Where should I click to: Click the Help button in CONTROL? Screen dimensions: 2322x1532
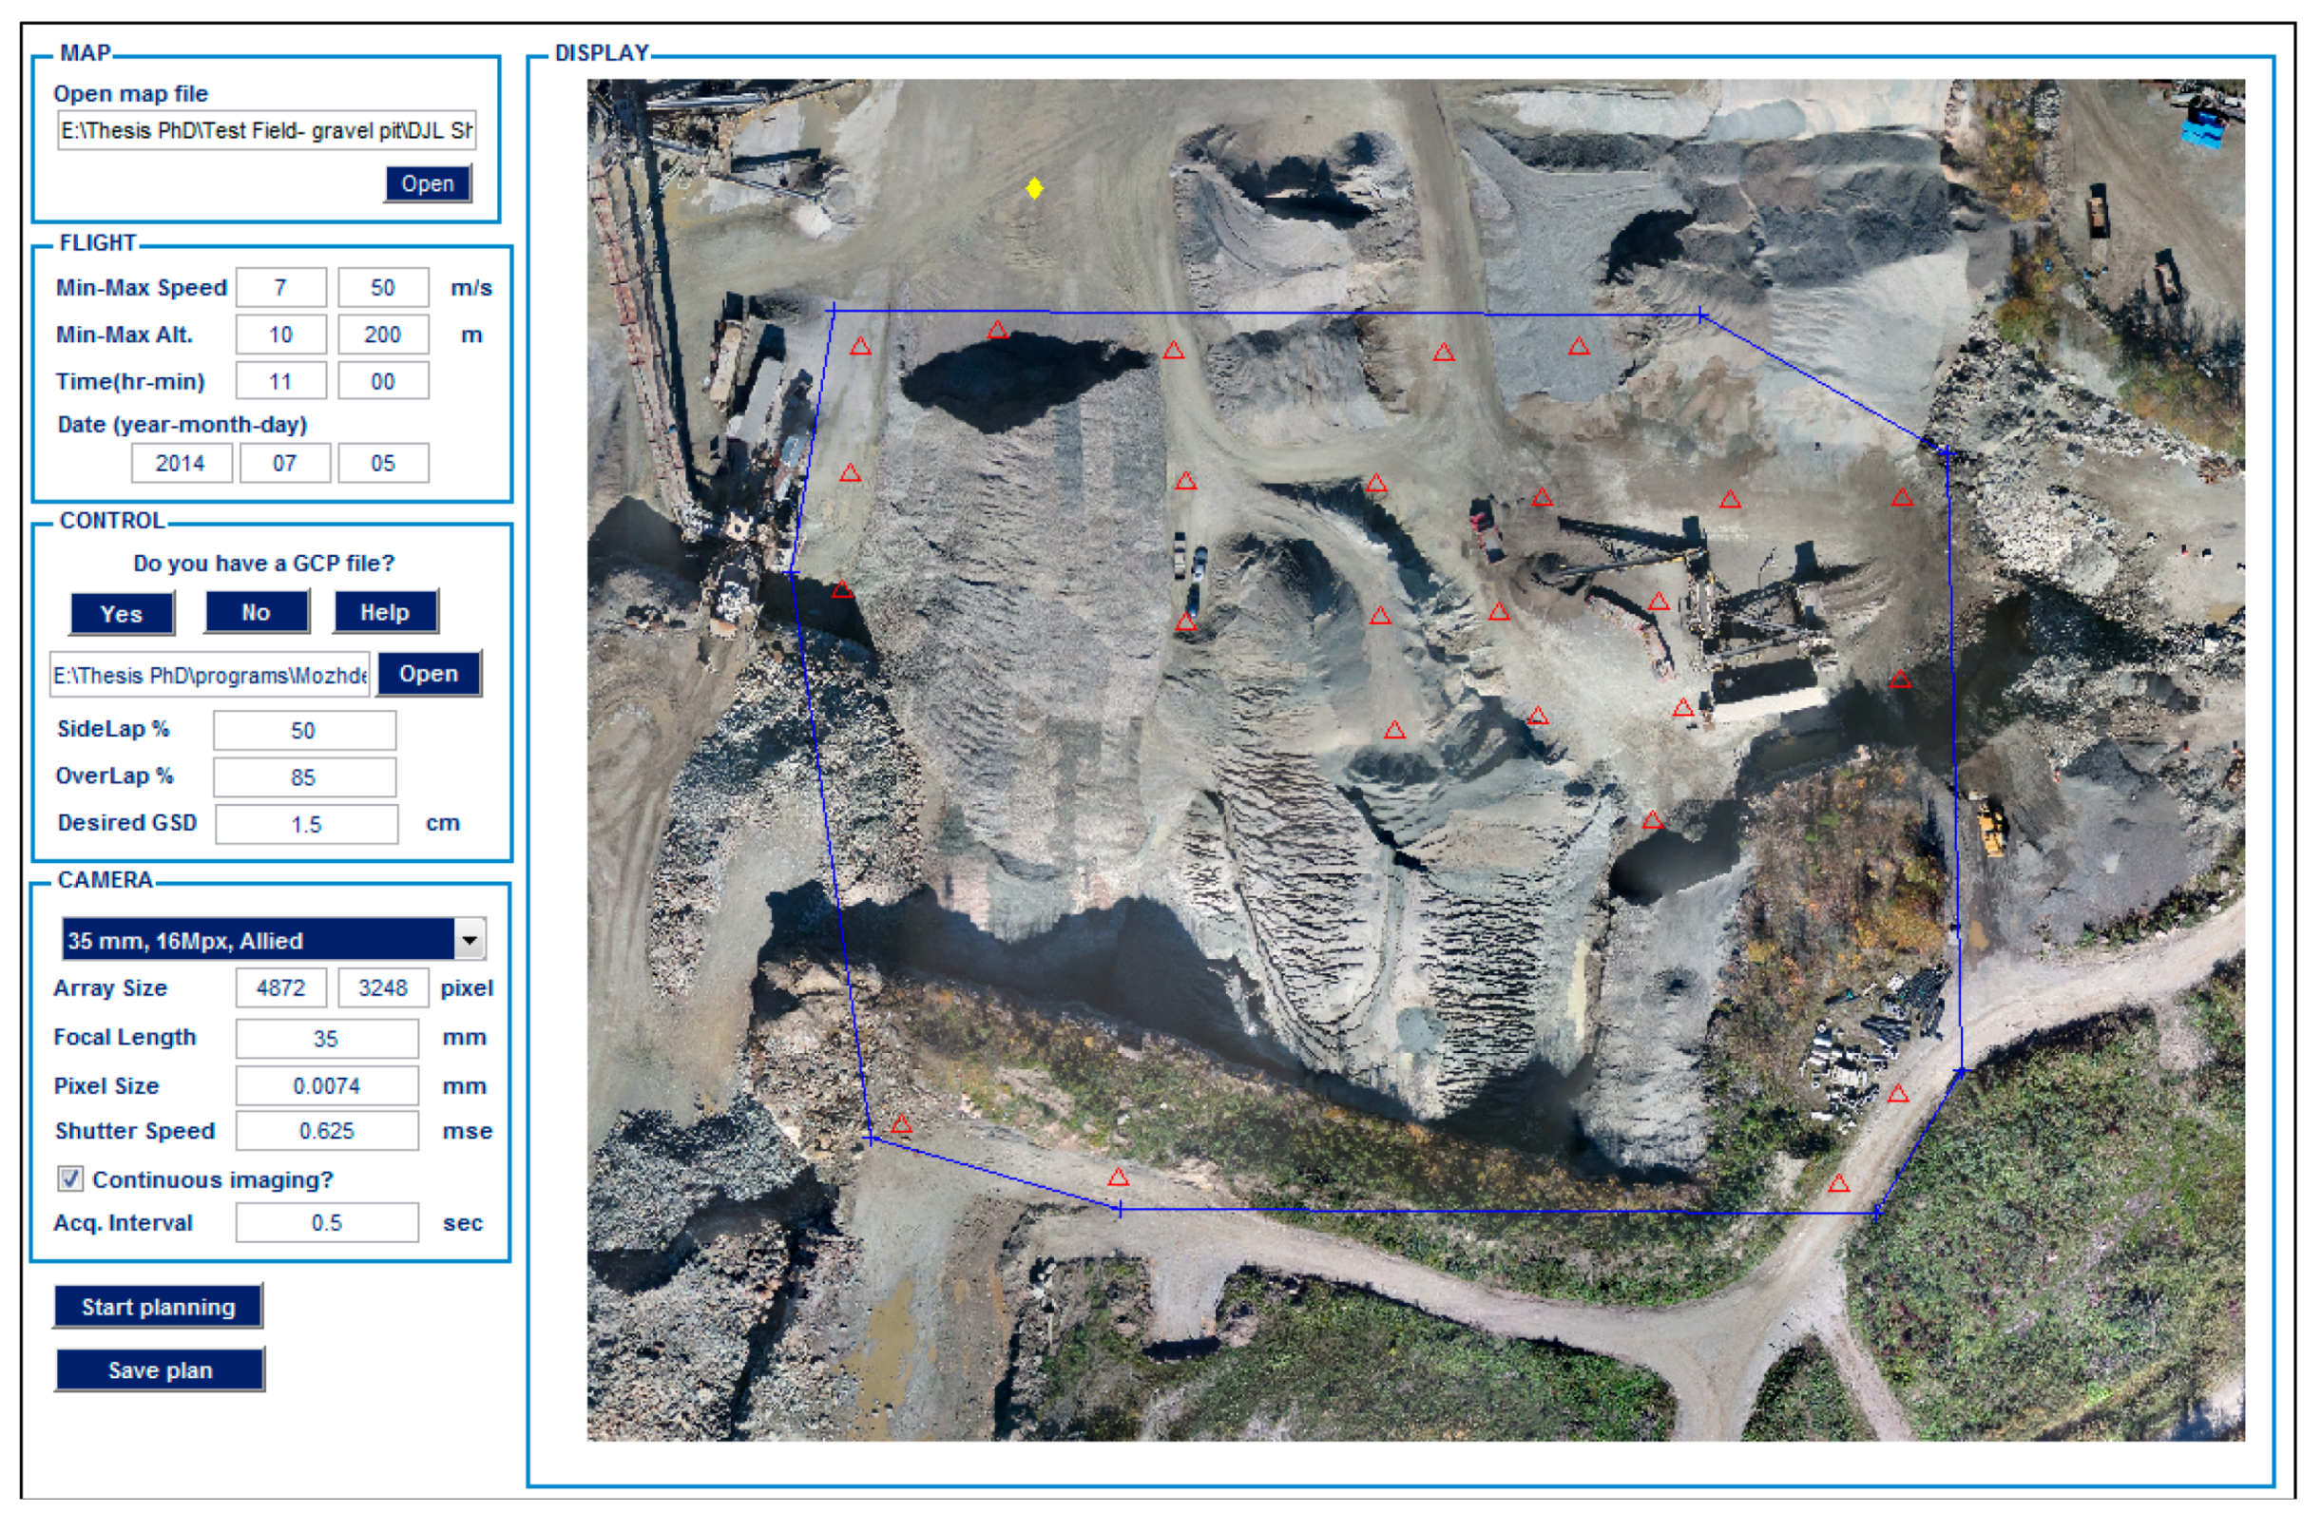[x=385, y=614]
